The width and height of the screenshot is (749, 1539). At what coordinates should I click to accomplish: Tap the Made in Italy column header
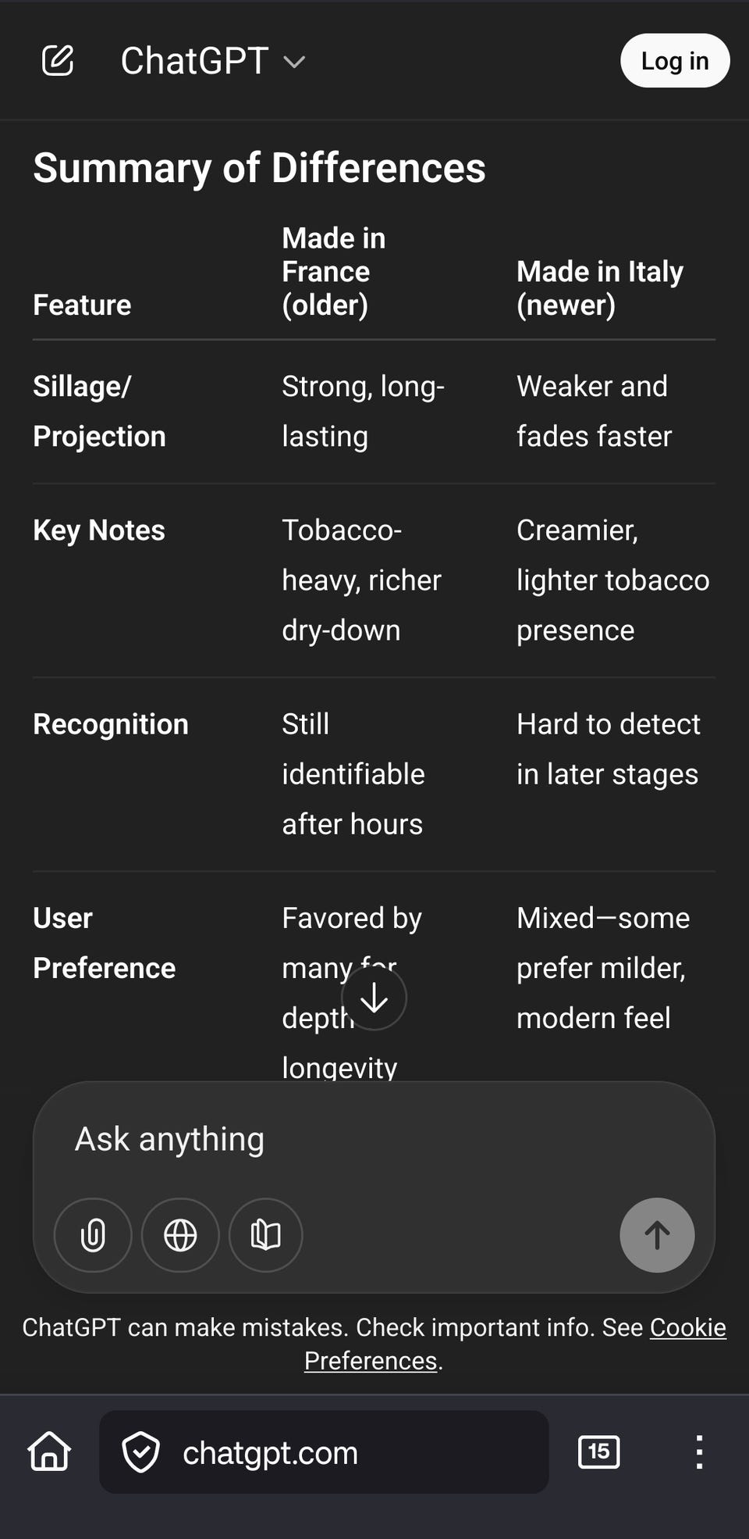(x=599, y=287)
